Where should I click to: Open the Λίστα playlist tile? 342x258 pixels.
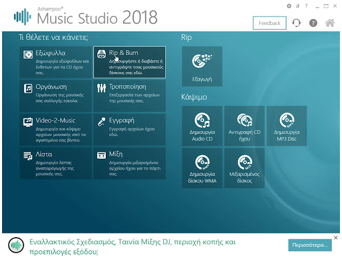click(x=56, y=163)
